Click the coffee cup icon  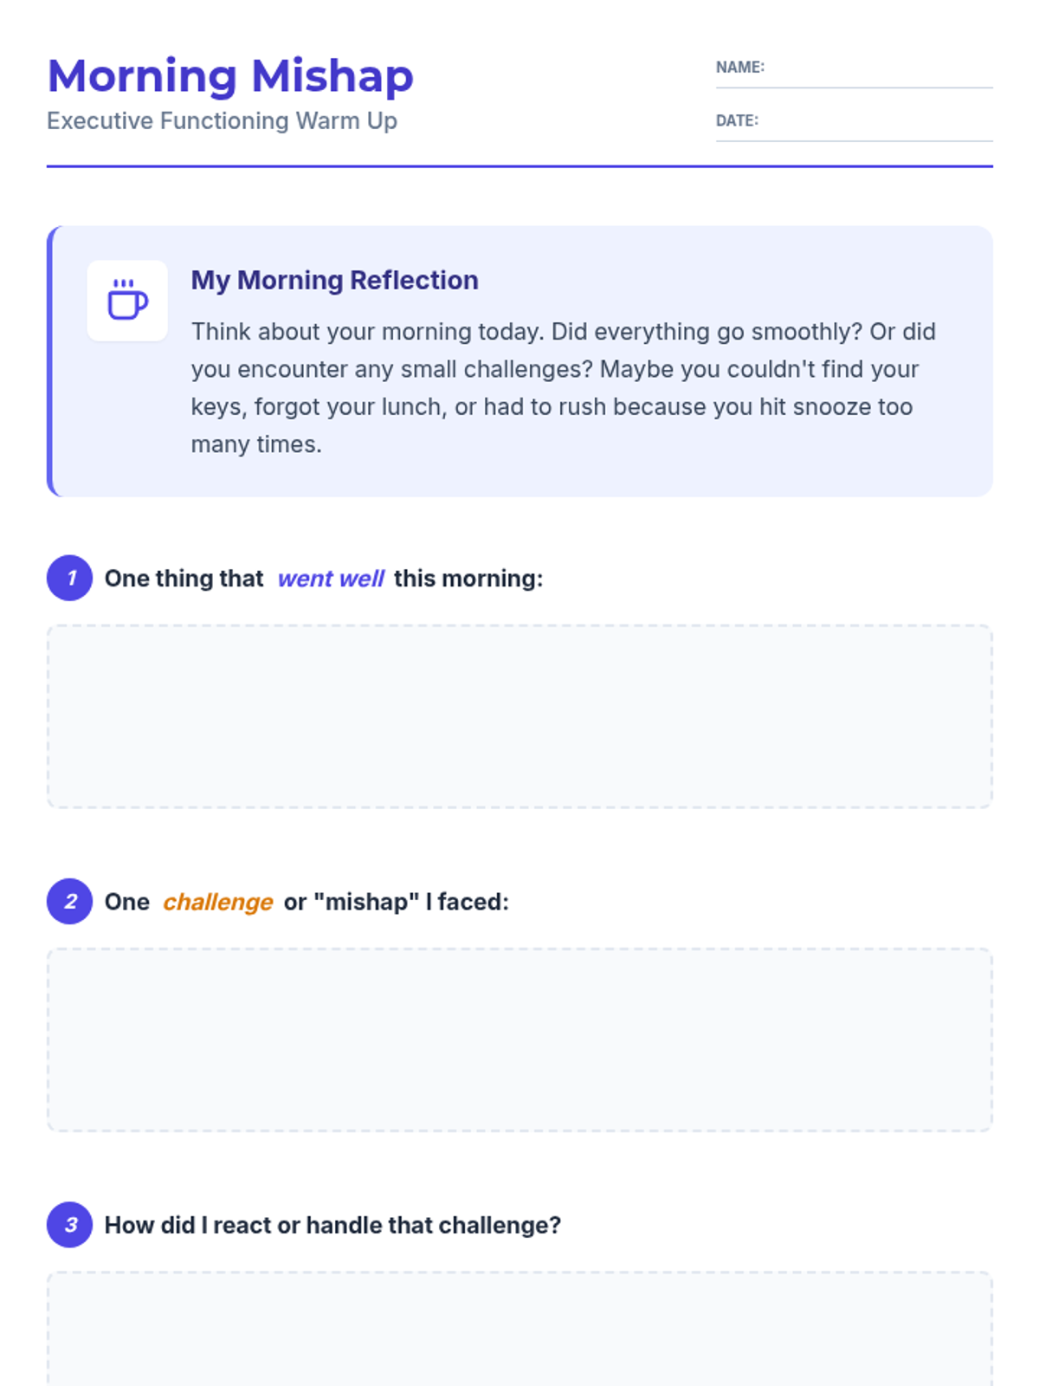click(127, 300)
